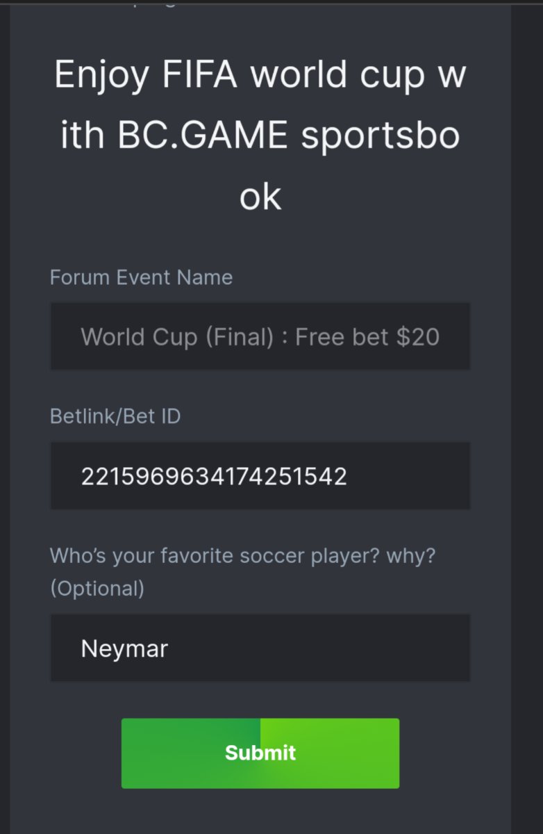Viewport: 543px width, 834px height.
Task: Click "sportsbo" in the heading's second line
Action: [x=380, y=136]
